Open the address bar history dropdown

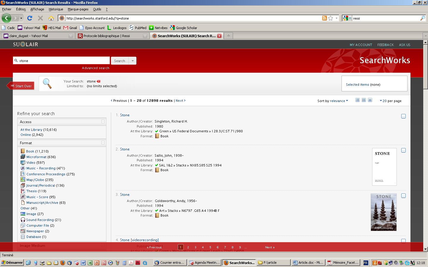point(337,18)
